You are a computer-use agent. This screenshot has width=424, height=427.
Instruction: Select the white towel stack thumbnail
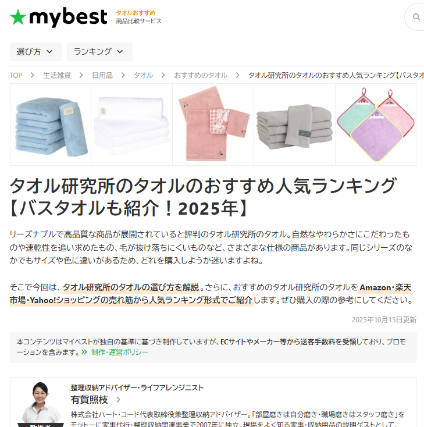coord(132,124)
